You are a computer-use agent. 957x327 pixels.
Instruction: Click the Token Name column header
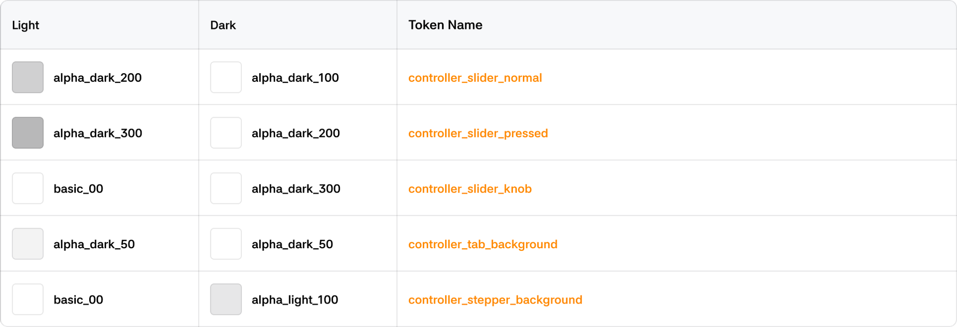point(445,25)
